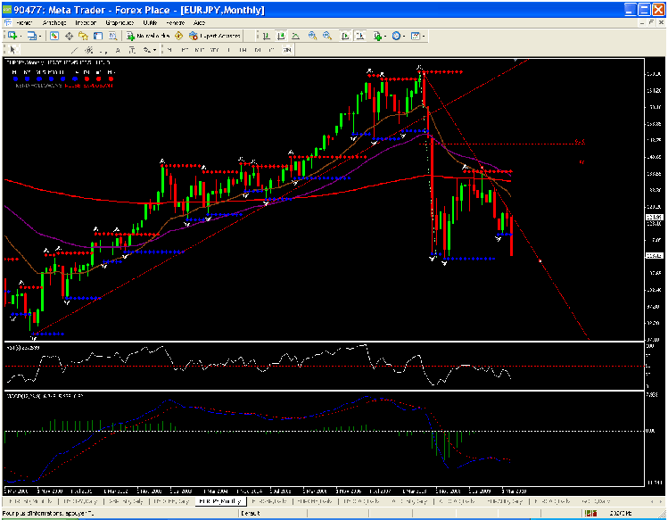Open the Profiles icon in the toolbar
The width and height of the screenshot is (668, 520).
tap(32, 36)
